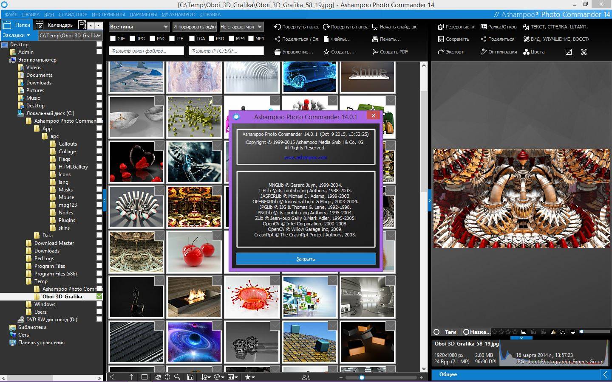The width and height of the screenshot is (612, 382).
Task: Click the fourth rating star in the preview panel
Action: tap(514, 332)
